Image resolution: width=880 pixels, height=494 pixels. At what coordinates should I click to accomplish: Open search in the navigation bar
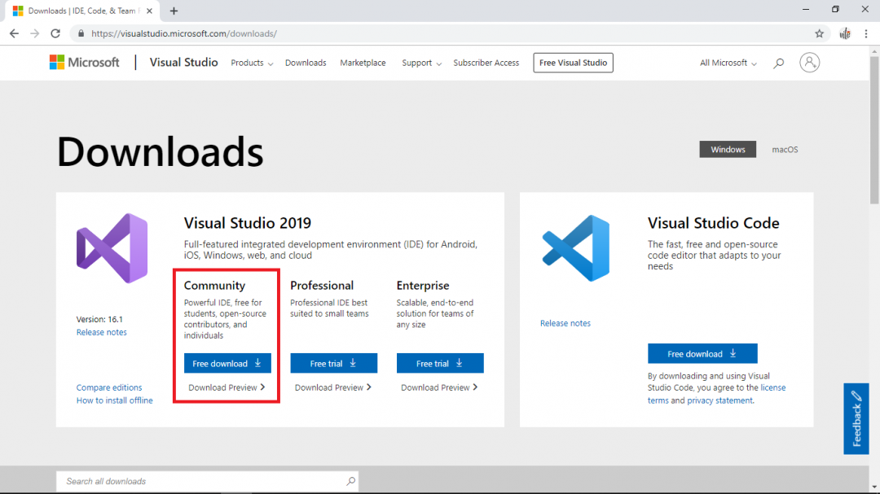pyautogui.click(x=778, y=62)
